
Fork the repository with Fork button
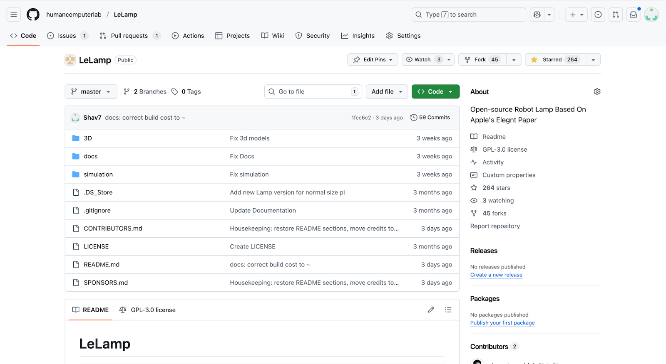(483, 59)
